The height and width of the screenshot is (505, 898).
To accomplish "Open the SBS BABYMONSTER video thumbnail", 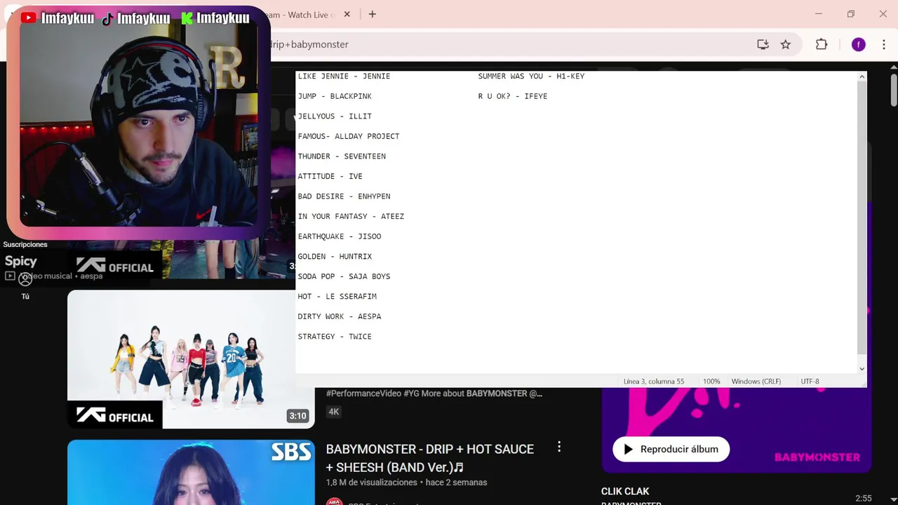I will [x=191, y=472].
